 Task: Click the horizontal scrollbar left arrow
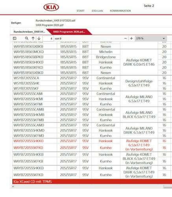pyautogui.click(x=13, y=186)
